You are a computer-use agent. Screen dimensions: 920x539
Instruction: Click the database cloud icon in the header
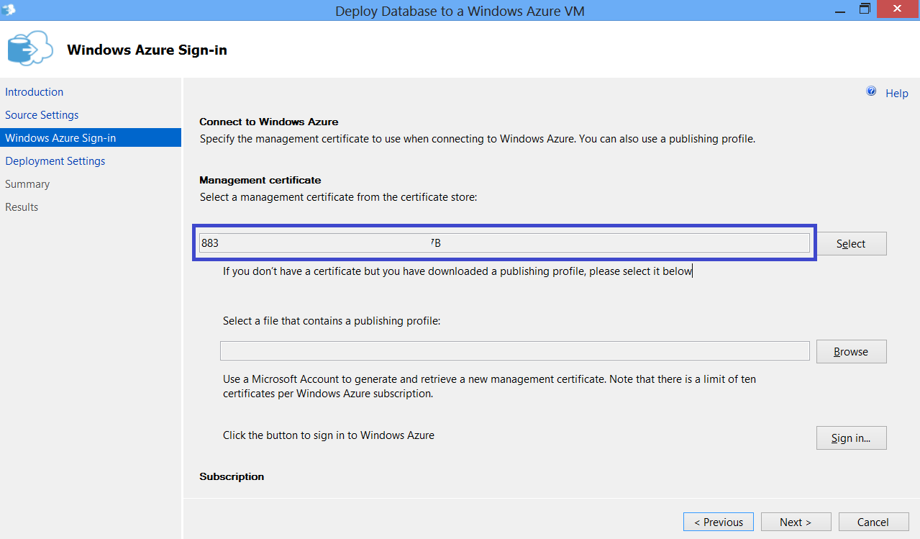30,49
